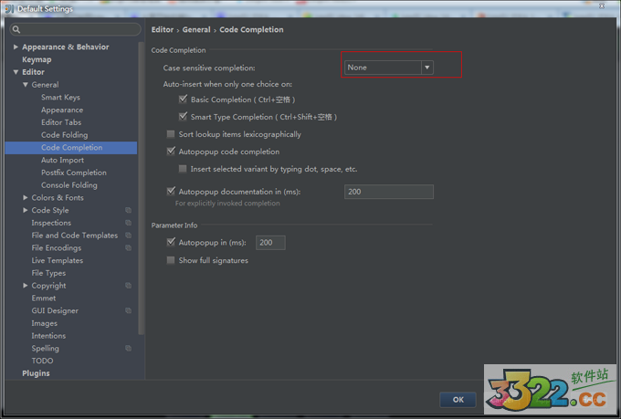Toggle Autopopup documentation in (ms) checkbox
Screen dimensions: 621x419
tap(171, 192)
